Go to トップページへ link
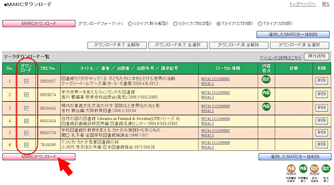This screenshot has height=185, width=334. (303, 4)
